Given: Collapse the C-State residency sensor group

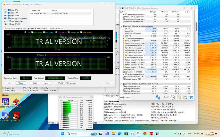Looking at the screenshot, I should (122, 84).
